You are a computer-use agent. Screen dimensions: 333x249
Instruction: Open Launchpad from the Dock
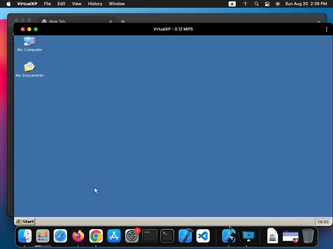(x=43, y=236)
